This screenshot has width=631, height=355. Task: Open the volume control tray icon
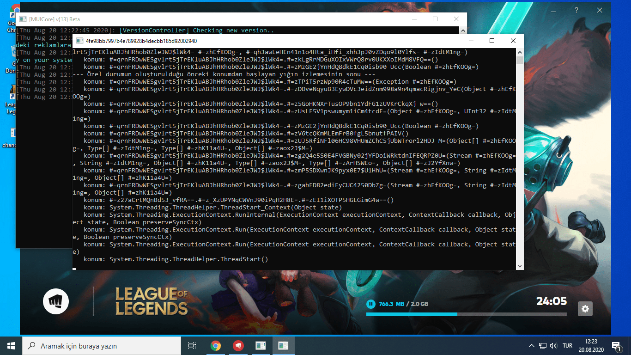point(553,346)
